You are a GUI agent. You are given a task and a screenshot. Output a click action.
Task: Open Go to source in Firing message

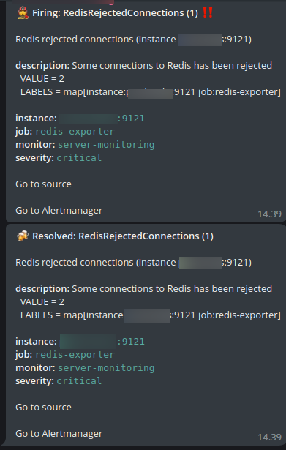pyautogui.click(x=43, y=184)
